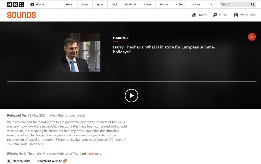Open the More episodes link
Screen dimensions: 261x164
click(x=21, y=161)
